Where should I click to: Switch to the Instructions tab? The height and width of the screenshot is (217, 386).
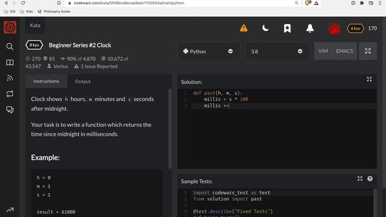point(46,81)
